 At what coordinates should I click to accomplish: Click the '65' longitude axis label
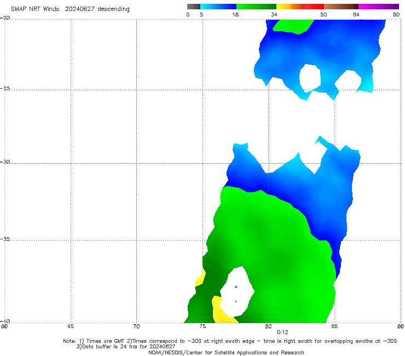click(71, 326)
